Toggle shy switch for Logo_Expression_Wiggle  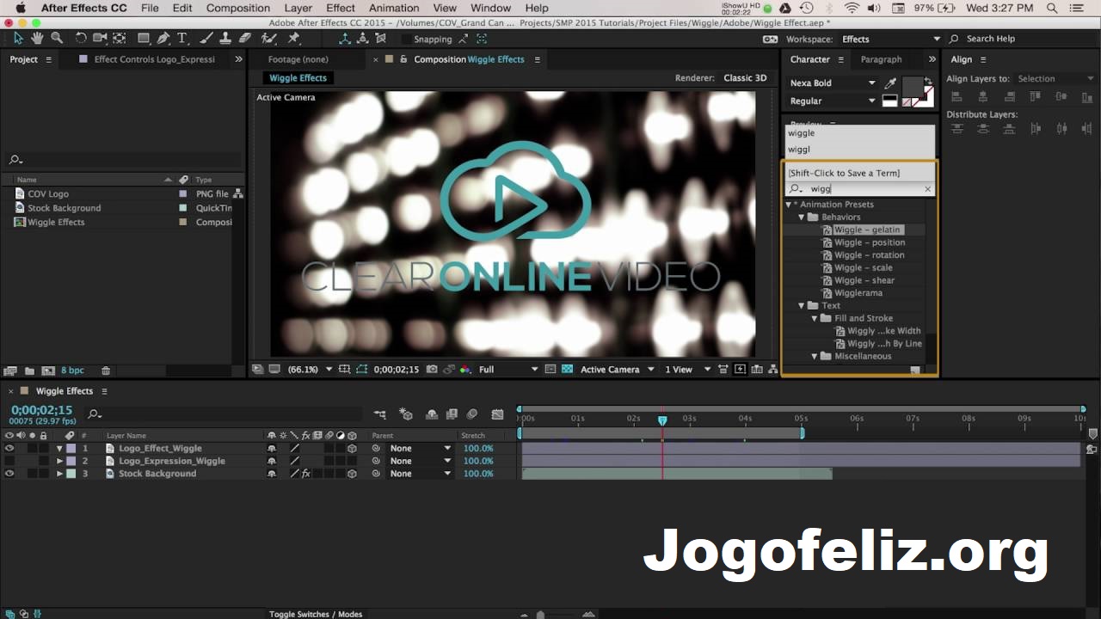(272, 461)
